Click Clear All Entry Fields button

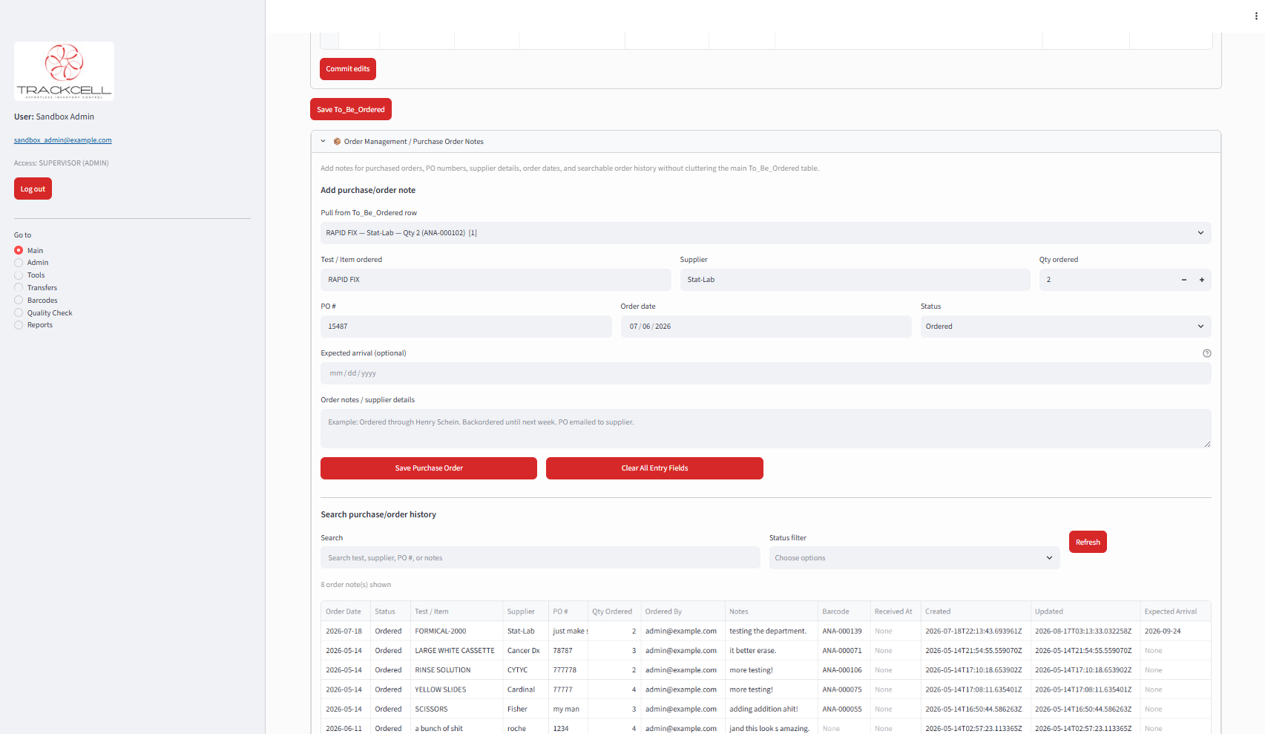point(654,468)
